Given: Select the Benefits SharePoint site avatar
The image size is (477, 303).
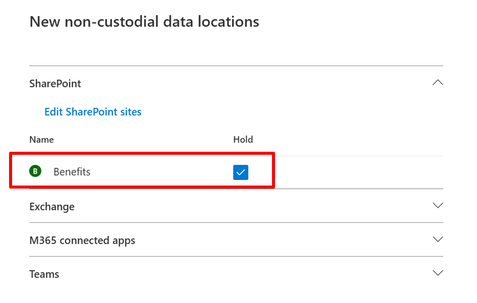Looking at the screenshot, I should [34, 171].
